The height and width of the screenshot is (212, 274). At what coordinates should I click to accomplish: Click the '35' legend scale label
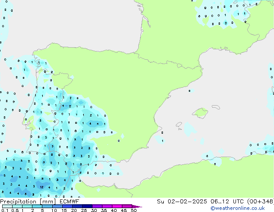coord(104,210)
